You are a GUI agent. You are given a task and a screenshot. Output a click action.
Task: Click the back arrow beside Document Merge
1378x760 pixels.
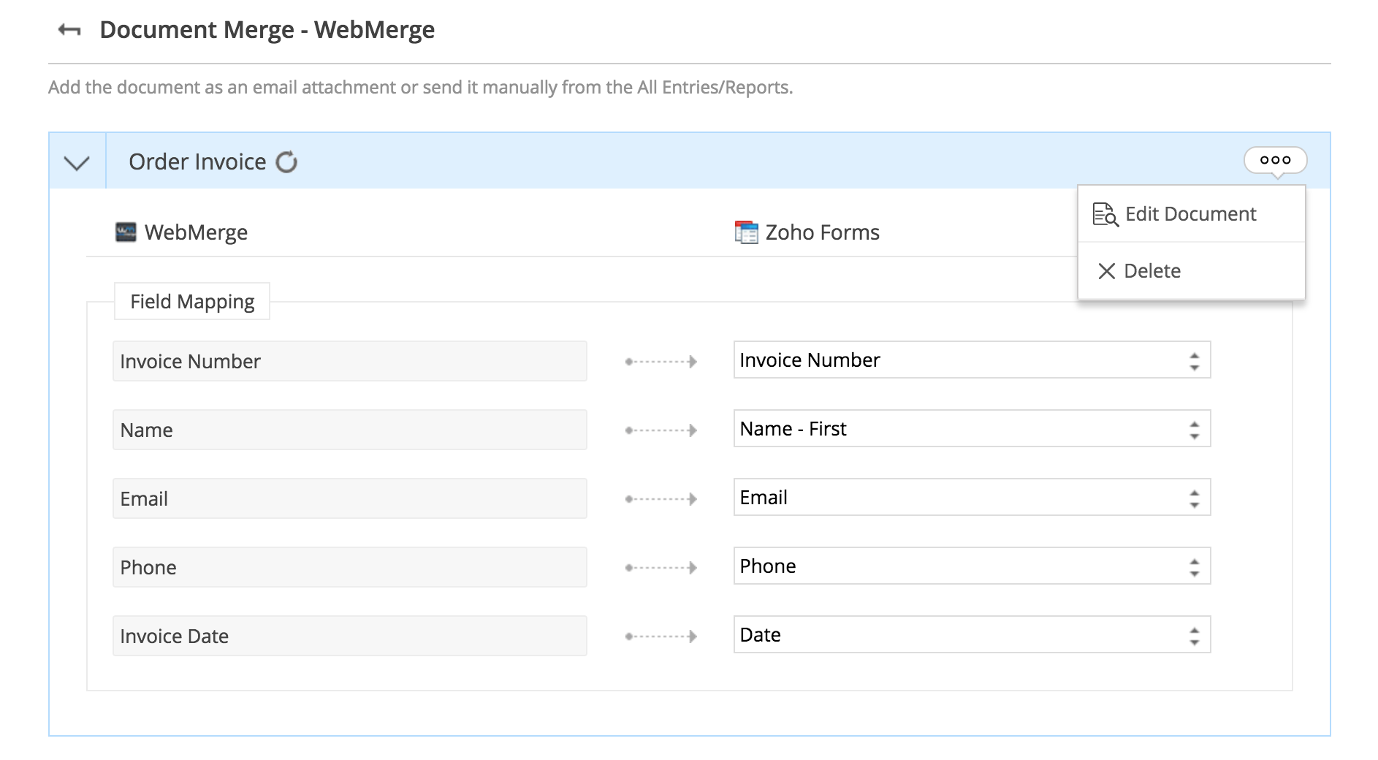click(x=69, y=30)
